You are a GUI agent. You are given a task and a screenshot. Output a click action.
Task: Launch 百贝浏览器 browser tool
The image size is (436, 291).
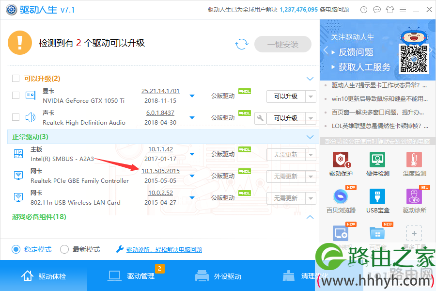(x=341, y=200)
